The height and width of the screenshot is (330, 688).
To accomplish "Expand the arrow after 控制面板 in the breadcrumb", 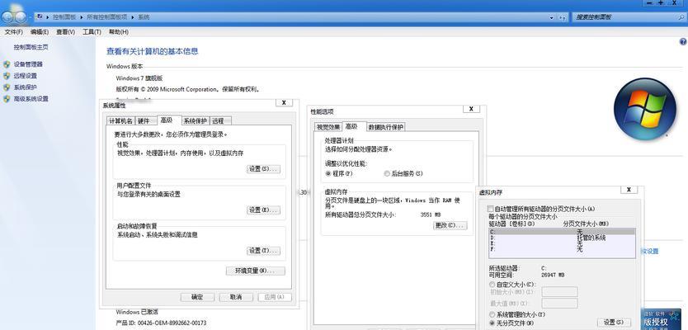I will [81, 17].
